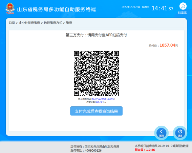Click the electronic tax ticket number text

[x=96, y=99]
